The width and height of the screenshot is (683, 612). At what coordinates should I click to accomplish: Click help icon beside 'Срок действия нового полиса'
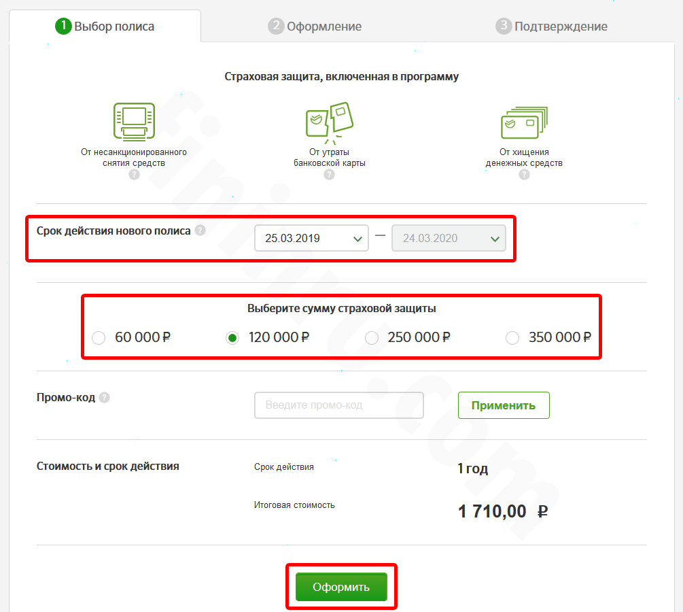(200, 231)
